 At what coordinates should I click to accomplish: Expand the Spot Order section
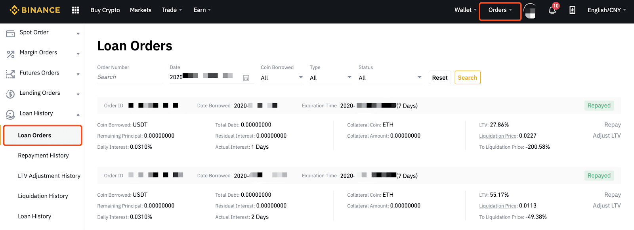point(78,34)
